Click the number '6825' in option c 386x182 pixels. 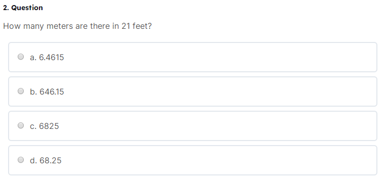click(x=49, y=126)
